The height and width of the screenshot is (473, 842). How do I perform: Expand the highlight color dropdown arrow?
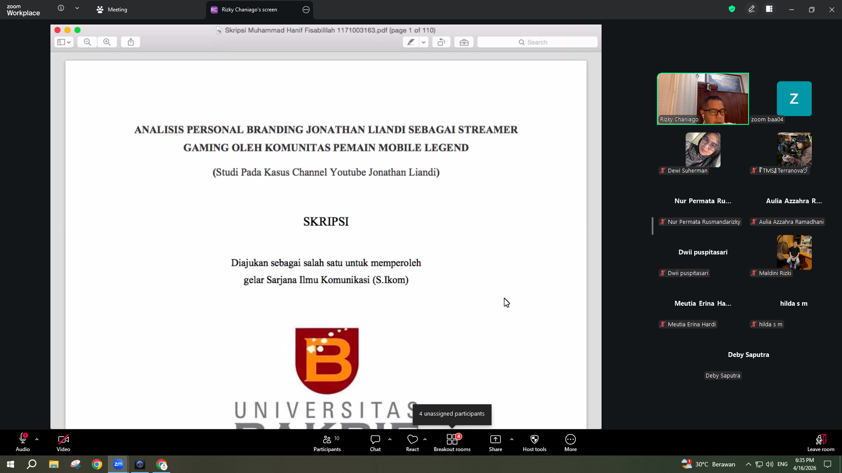424,42
